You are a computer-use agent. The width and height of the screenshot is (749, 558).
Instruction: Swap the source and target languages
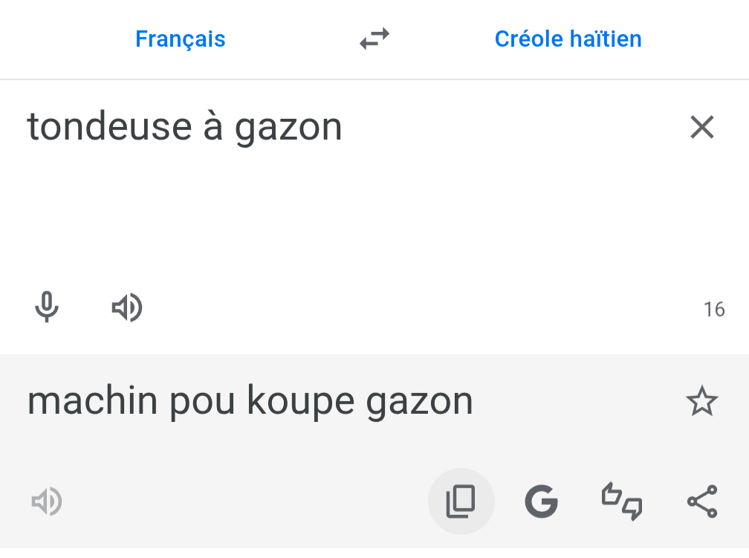pos(374,39)
